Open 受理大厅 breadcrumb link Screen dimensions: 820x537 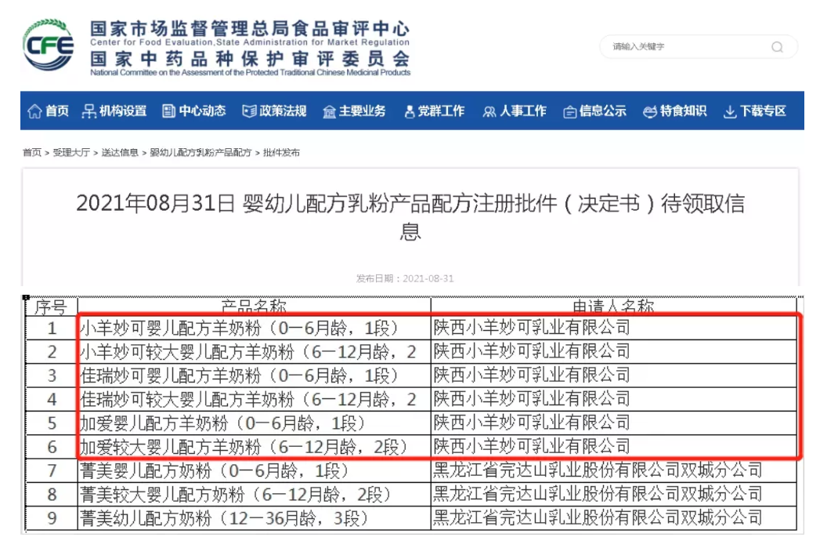(x=71, y=153)
